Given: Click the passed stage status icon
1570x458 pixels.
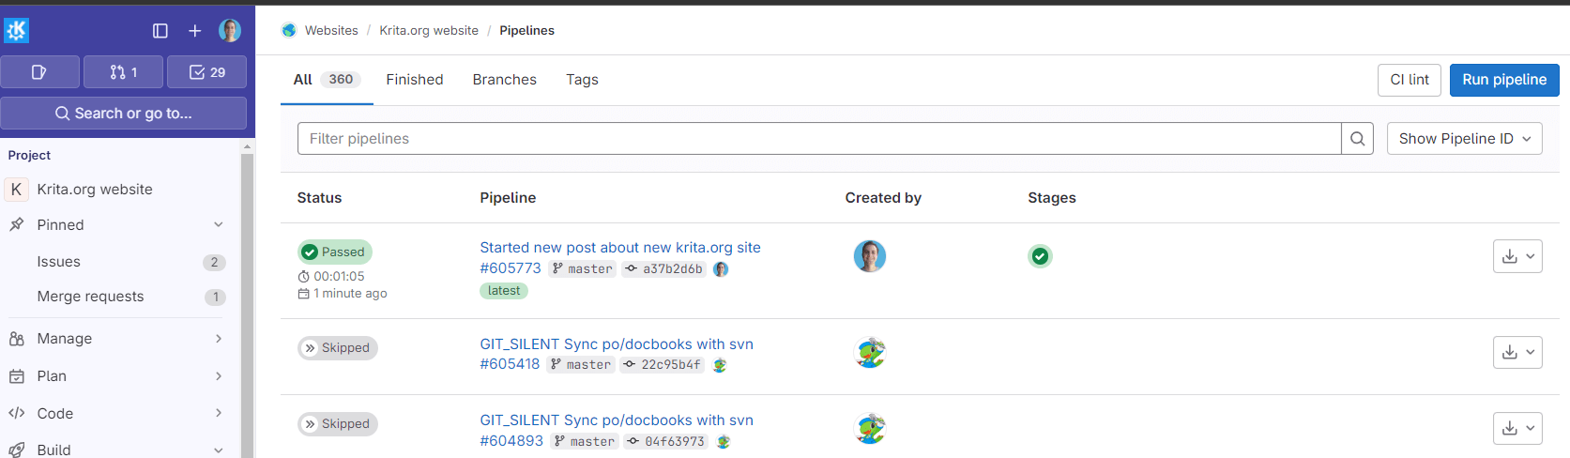Looking at the screenshot, I should click(1040, 256).
